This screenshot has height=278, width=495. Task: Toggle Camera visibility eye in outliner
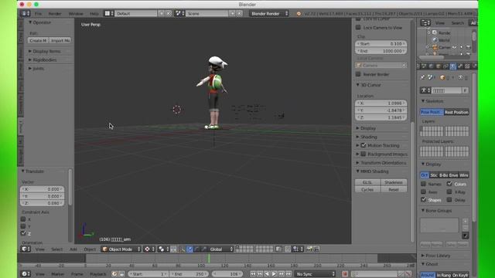click(x=454, y=47)
